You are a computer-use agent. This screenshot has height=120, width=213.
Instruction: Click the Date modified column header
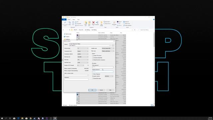pos(101,33)
